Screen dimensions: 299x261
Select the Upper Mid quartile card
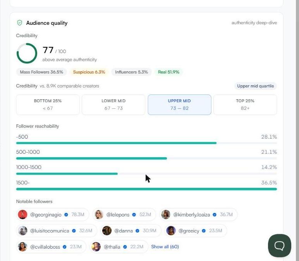tap(179, 105)
